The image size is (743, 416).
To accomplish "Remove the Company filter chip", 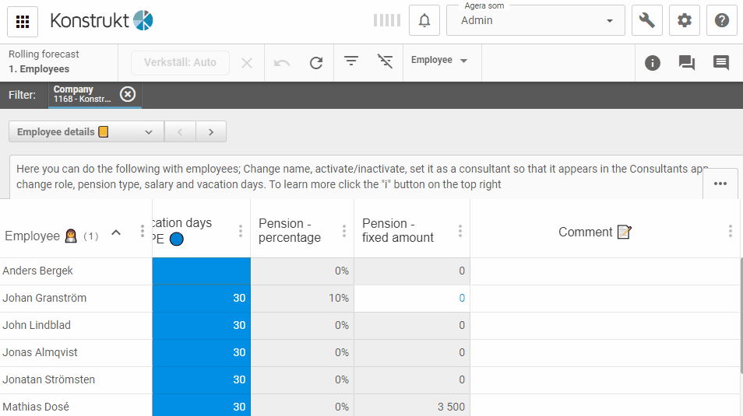I will point(128,95).
